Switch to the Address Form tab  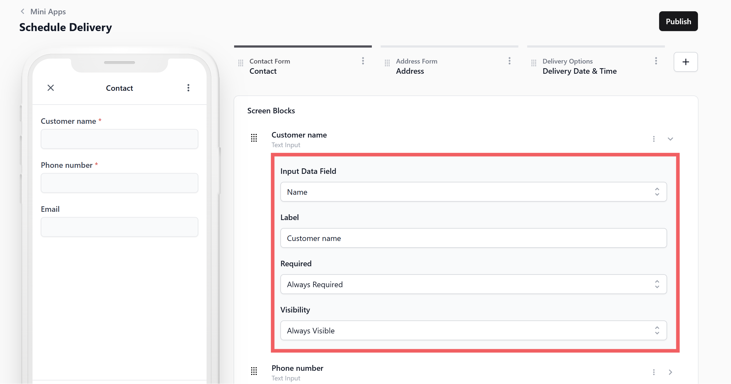tap(416, 66)
